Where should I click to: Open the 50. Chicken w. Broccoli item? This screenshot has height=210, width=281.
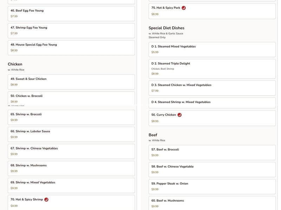pos(71,98)
